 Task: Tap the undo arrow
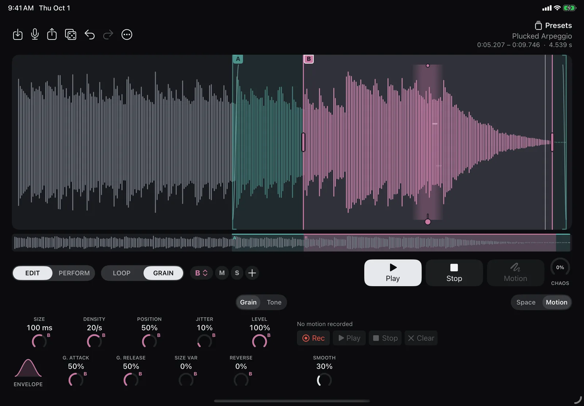[x=90, y=35]
